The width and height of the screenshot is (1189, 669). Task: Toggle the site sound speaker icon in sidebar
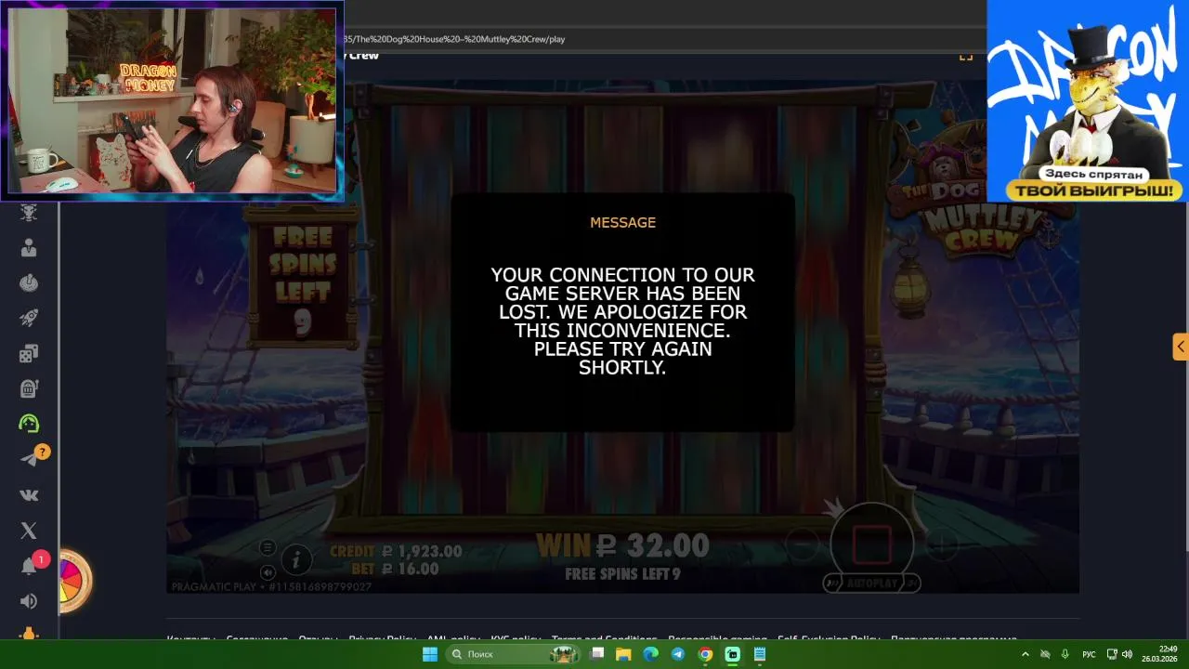pos(29,601)
